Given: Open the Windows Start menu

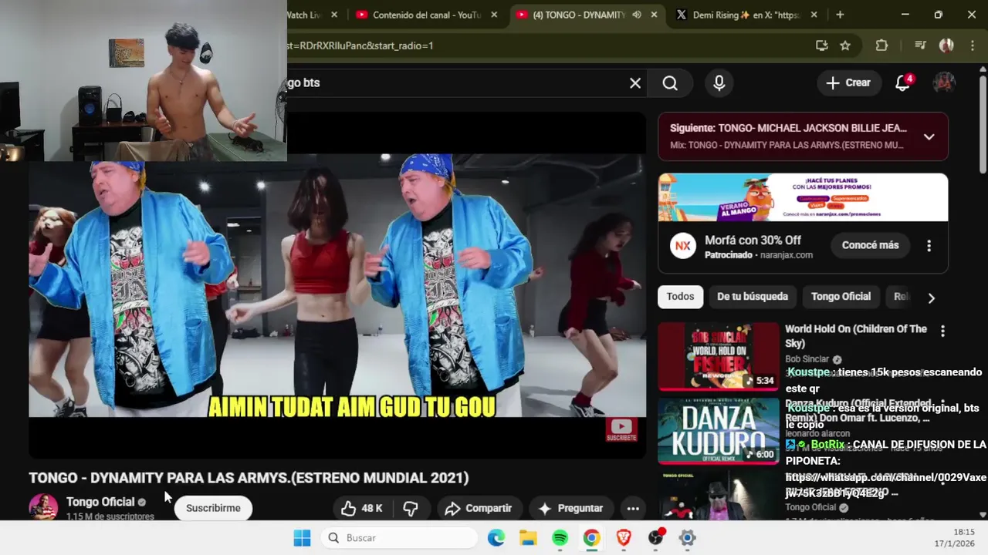Looking at the screenshot, I should pyautogui.click(x=302, y=538).
